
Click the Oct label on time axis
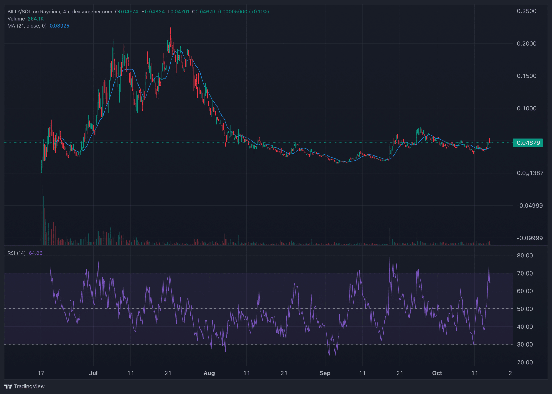coord(437,373)
